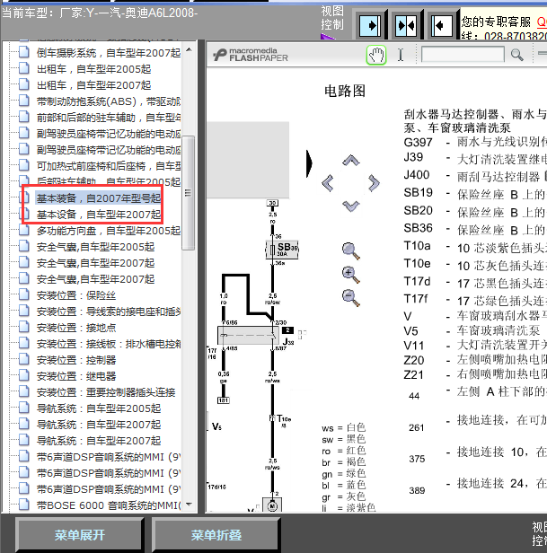The image size is (547, 553).
Task: Open 出租车，自车型年2005起
Action: pyautogui.click(x=93, y=69)
